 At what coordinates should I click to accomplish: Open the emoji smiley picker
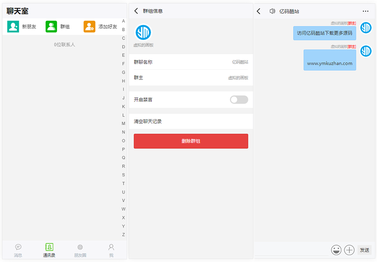click(337, 250)
